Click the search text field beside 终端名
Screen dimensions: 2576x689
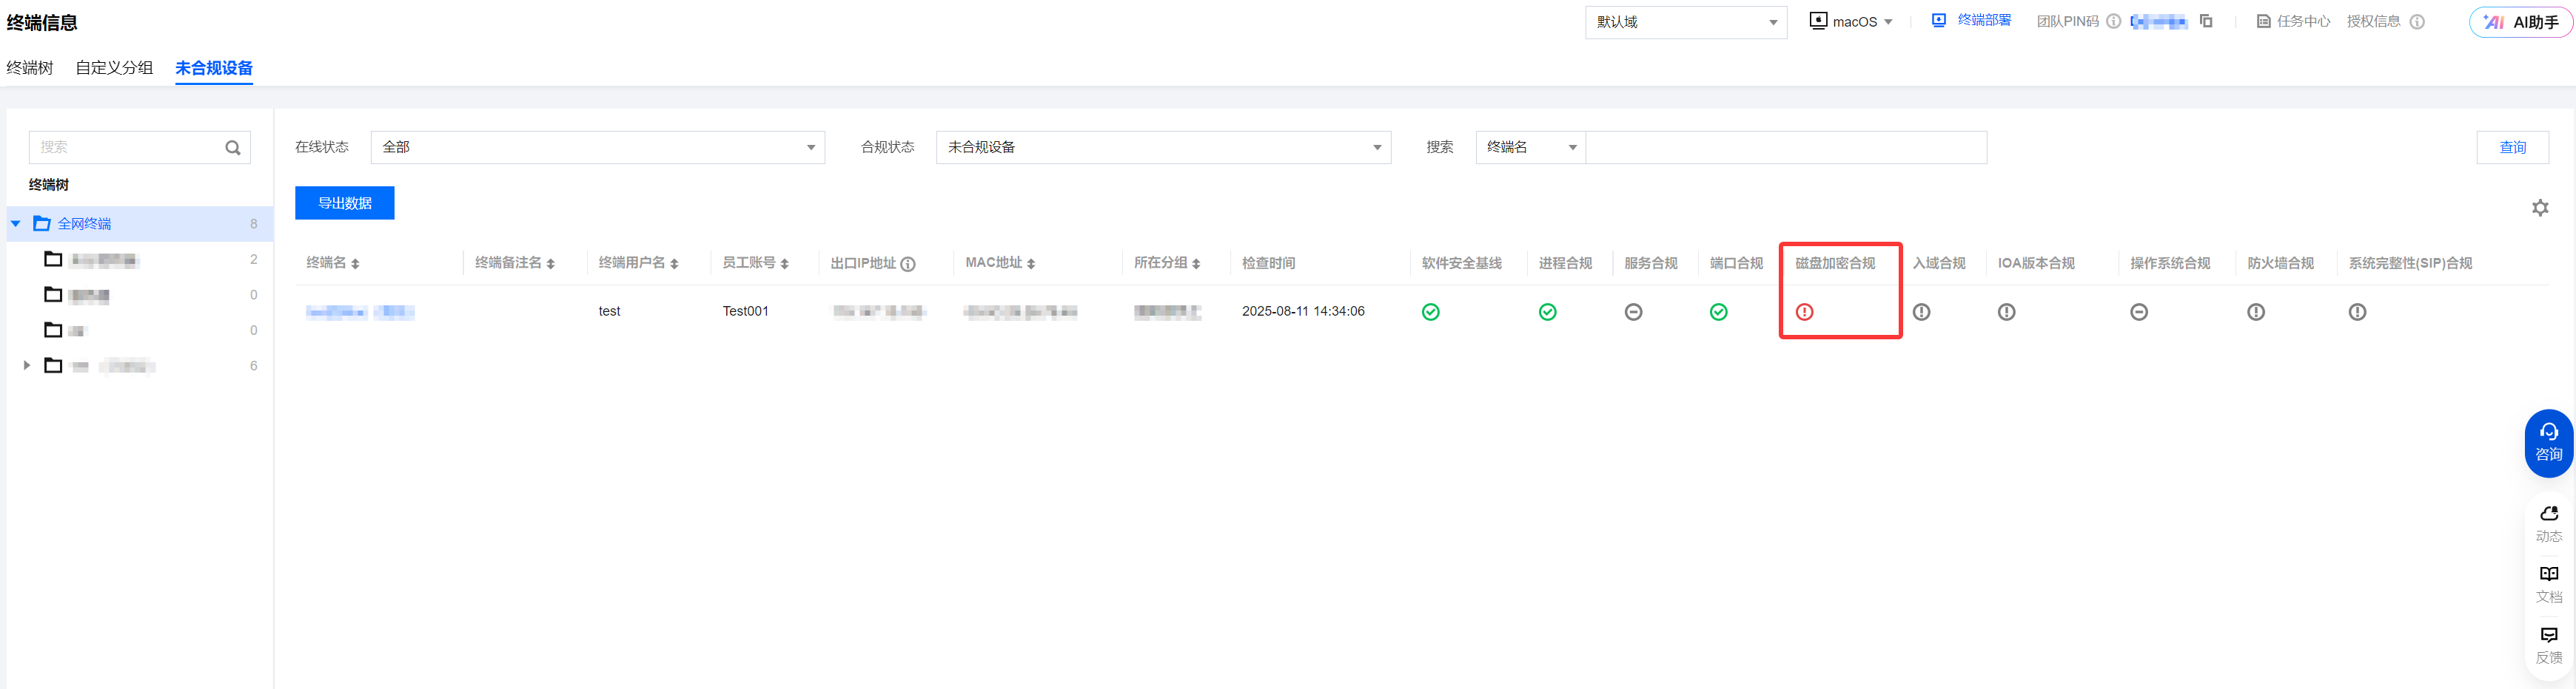(x=1785, y=148)
